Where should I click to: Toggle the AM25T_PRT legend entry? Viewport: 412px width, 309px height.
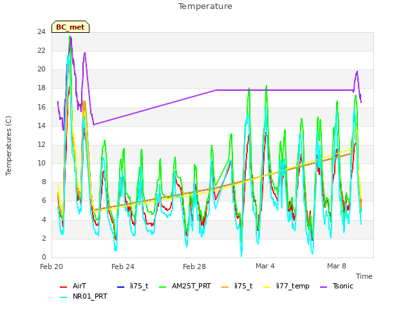coord(185,286)
